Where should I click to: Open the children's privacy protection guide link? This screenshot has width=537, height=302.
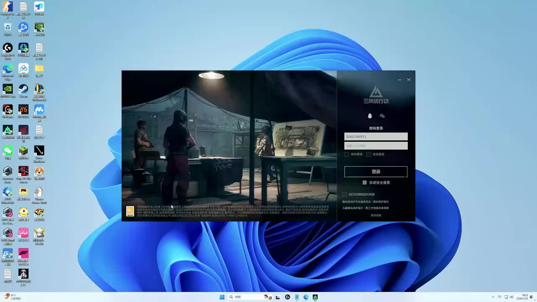pos(353,208)
